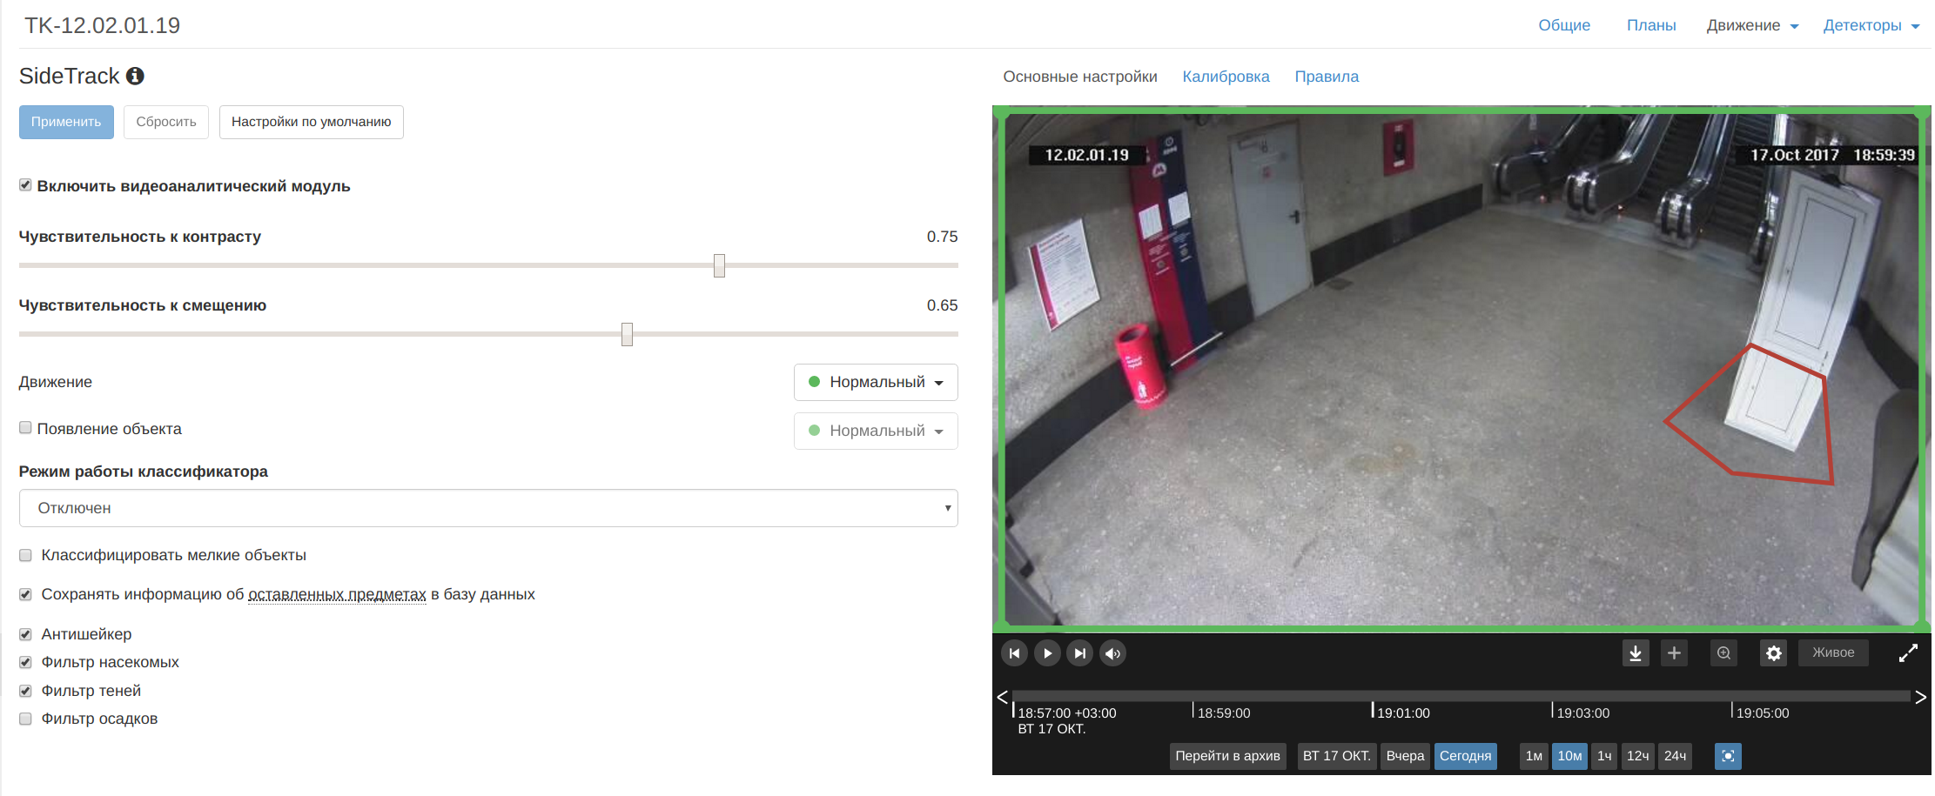
Task: Select Основные настройки tab
Action: [x=1080, y=77]
